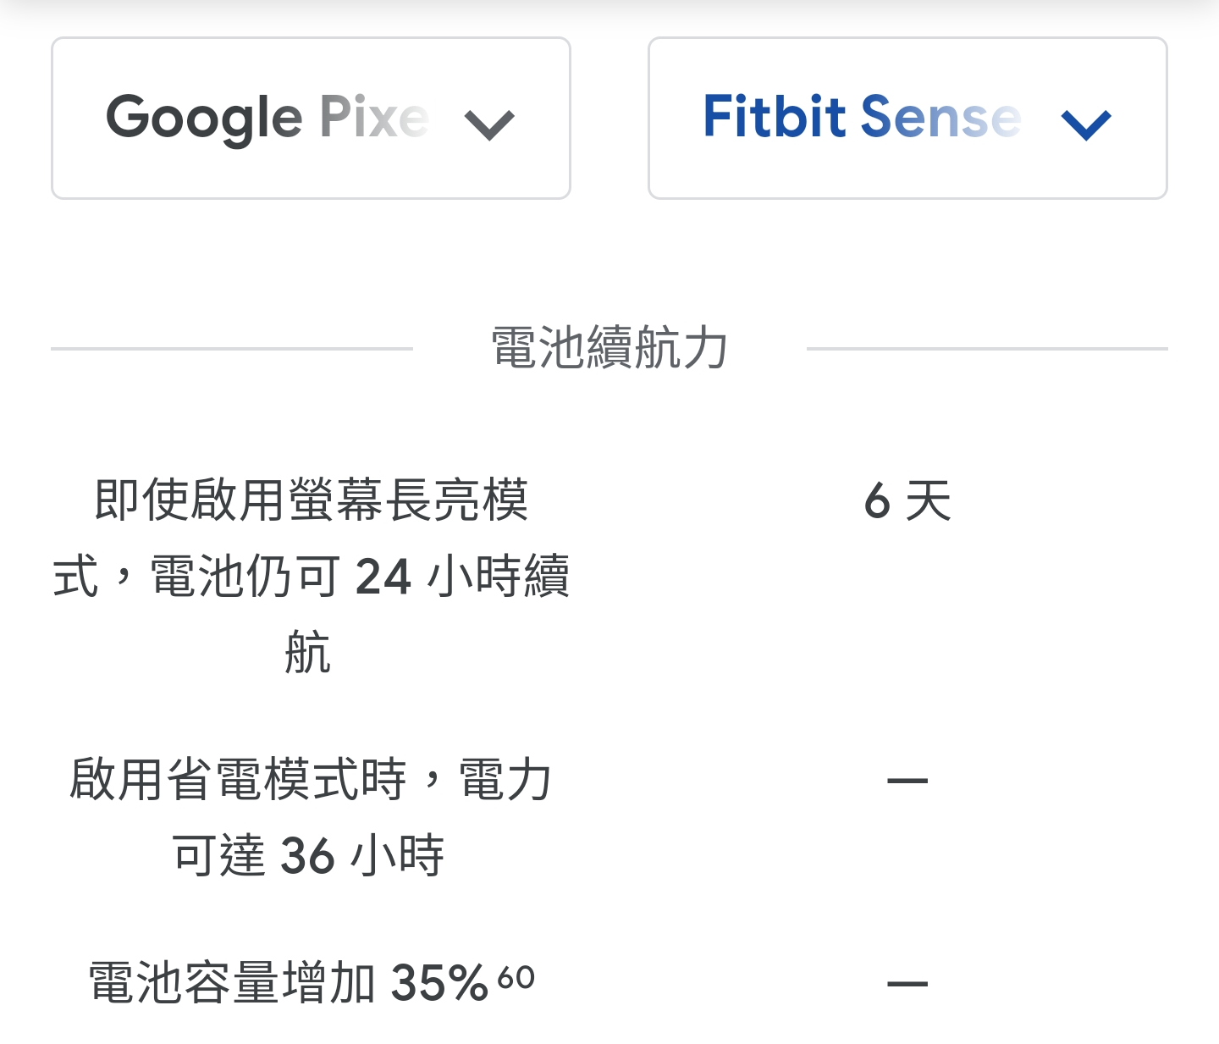Image resolution: width=1219 pixels, height=1044 pixels.
Task: Click the lone 航 character under 小時續
Action: click(307, 652)
